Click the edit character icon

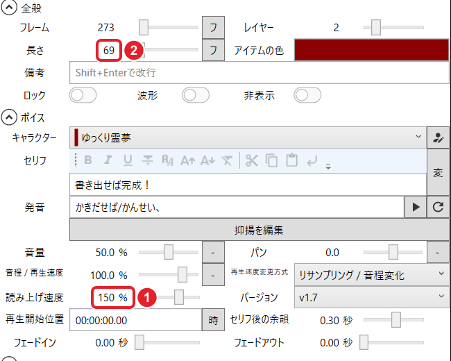pyautogui.click(x=438, y=137)
